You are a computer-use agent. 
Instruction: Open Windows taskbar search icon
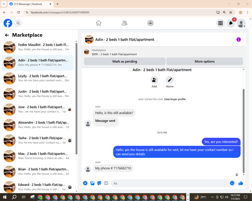(14, 197)
